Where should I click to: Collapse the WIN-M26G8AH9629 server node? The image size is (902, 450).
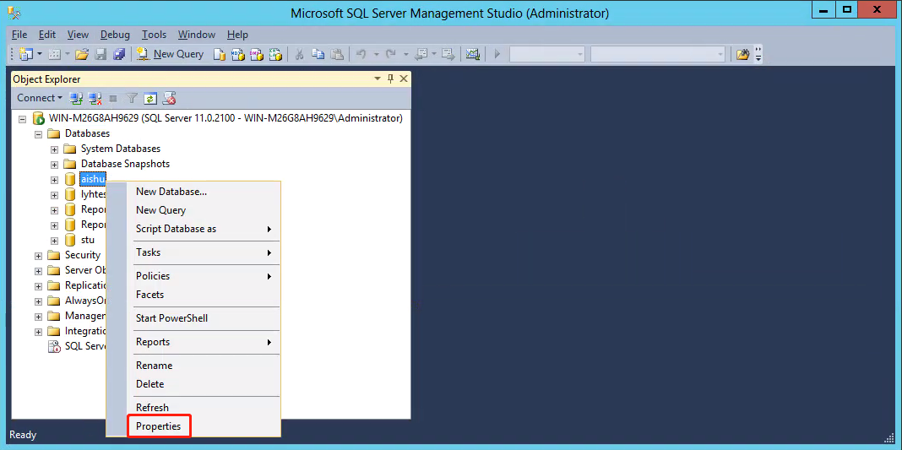click(x=23, y=120)
